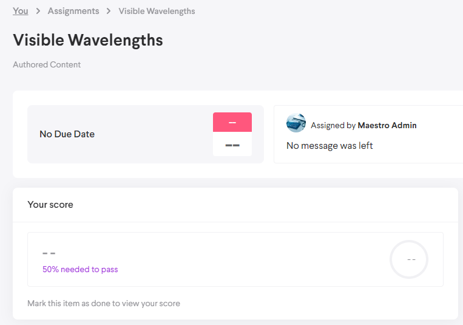Click the circular score progress ring
This screenshot has height=325, width=463.
pos(409,259)
